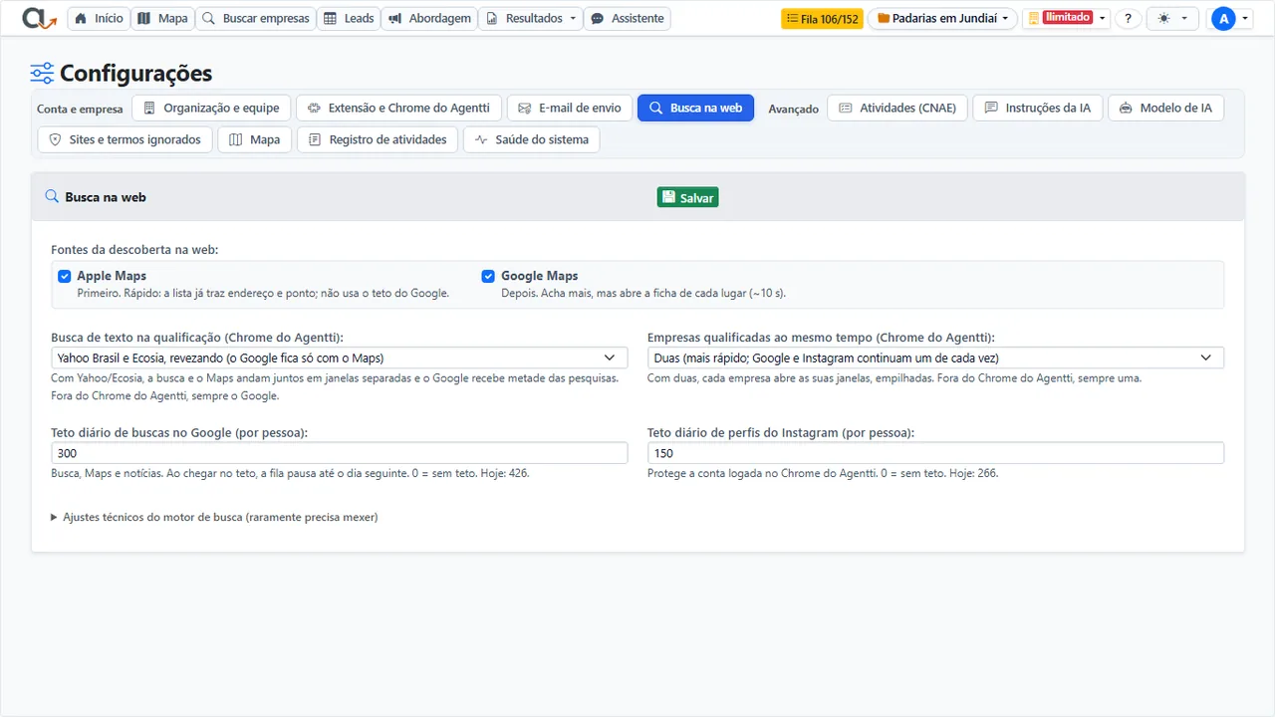1275x717 pixels.
Task: Click the question mark help button
Action: point(1128,18)
